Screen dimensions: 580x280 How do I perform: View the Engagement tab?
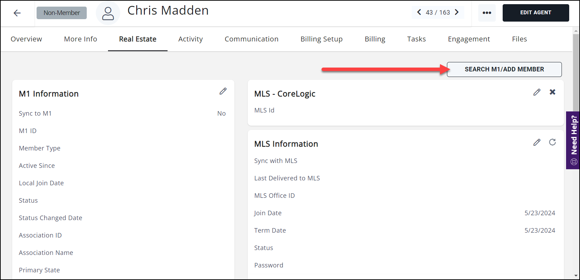pos(469,39)
